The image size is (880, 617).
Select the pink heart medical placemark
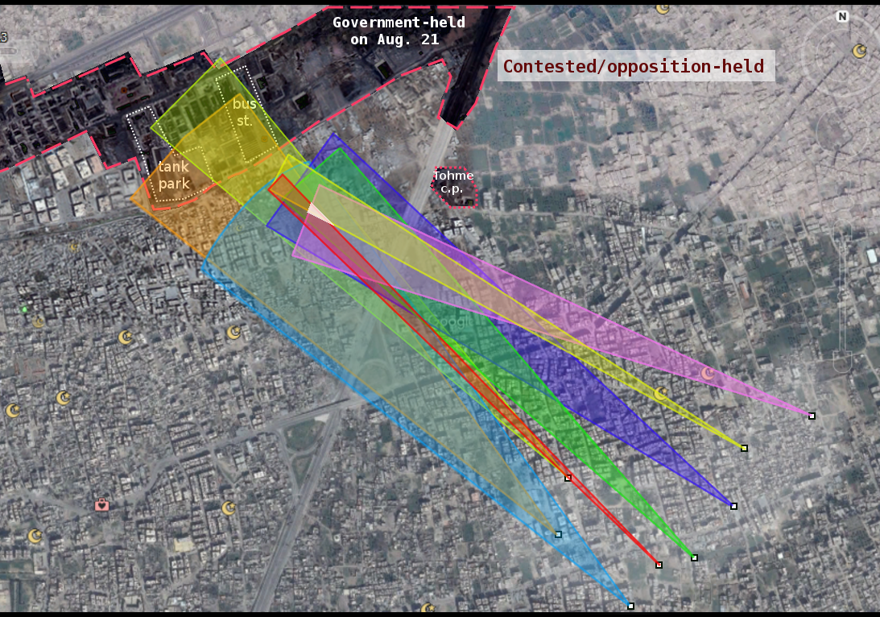pyautogui.click(x=101, y=504)
